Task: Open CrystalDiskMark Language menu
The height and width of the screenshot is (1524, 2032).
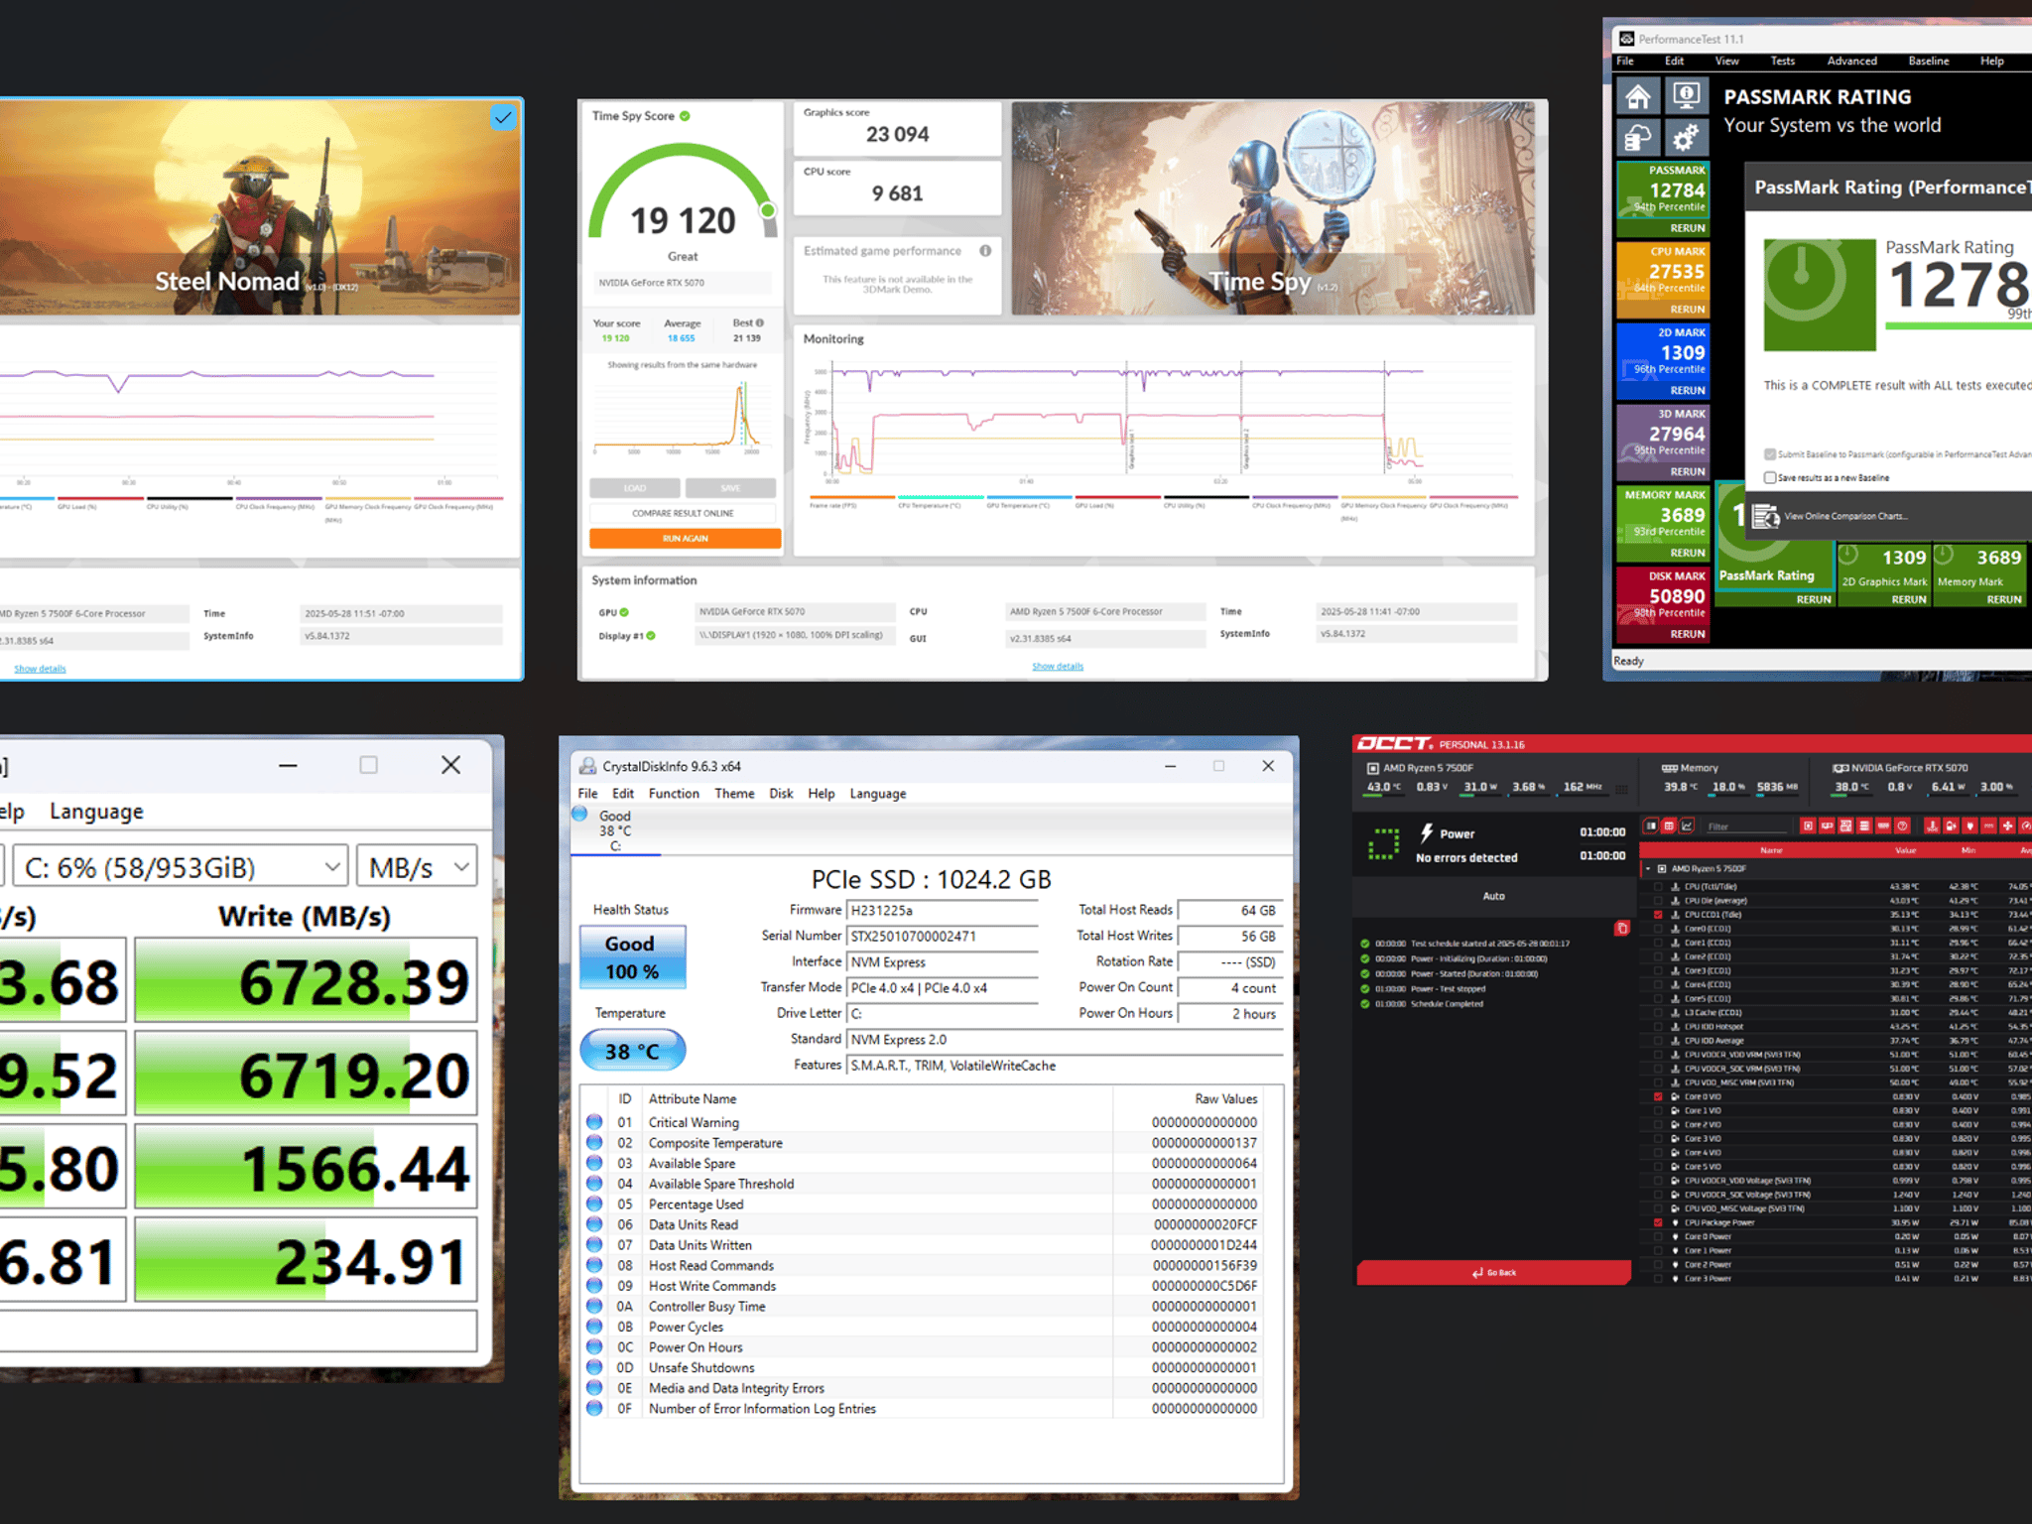Action: [96, 811]
